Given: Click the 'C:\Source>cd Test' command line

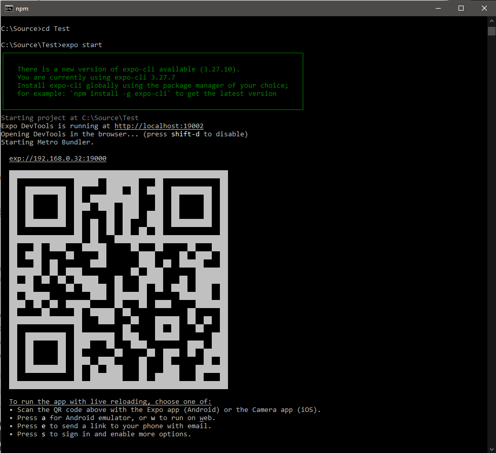Looking at the screenshot, I should [35, 29].
